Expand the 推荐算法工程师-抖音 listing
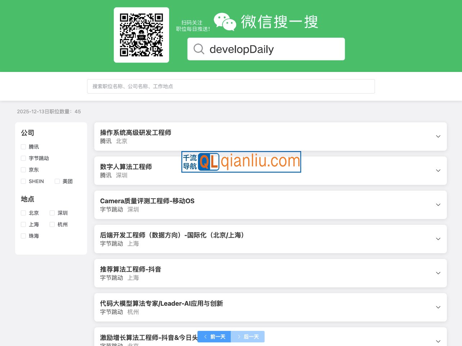This screenshot has width=462, height=346. click(x=438, y=273)
